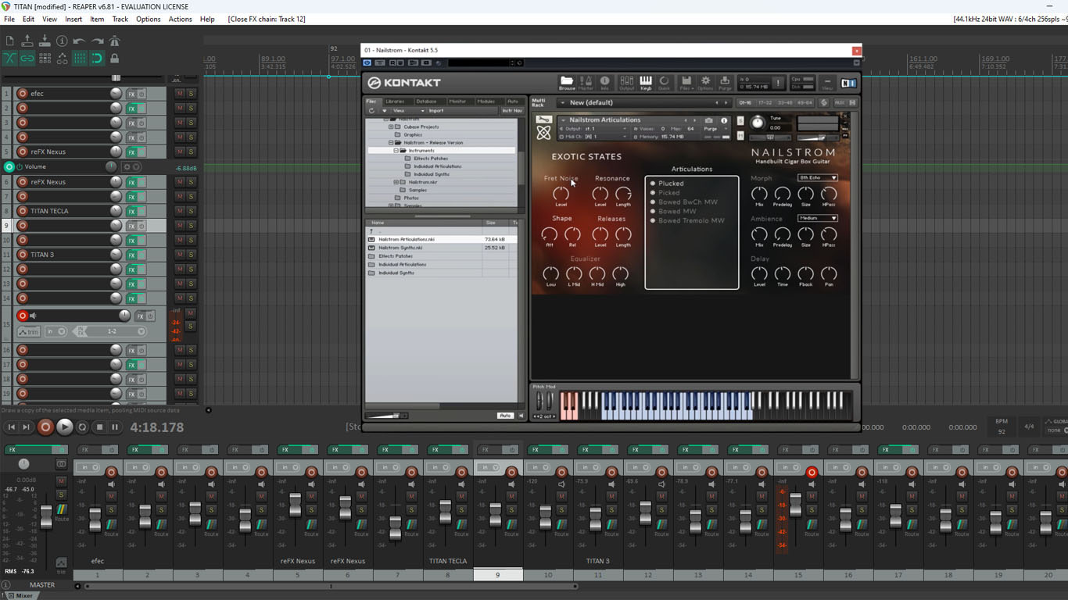Image resolution: width=1068 pixels, height=600 pixels.
Task: Open Ambience Medium dropdown
Action: click(817, 219)
